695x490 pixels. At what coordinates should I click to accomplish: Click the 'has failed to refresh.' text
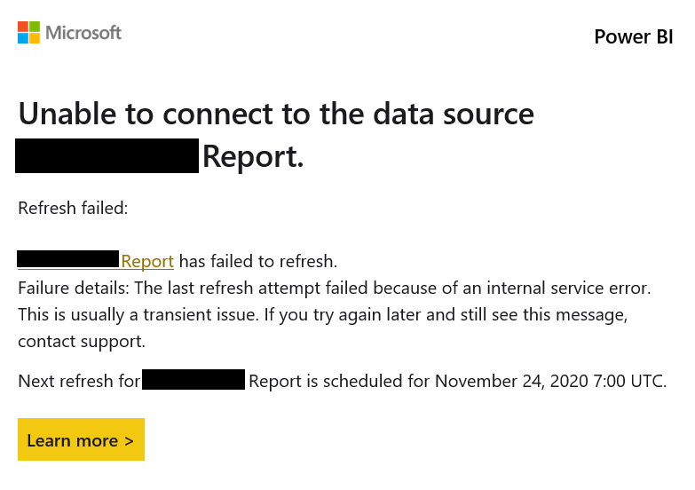[258, 261]
